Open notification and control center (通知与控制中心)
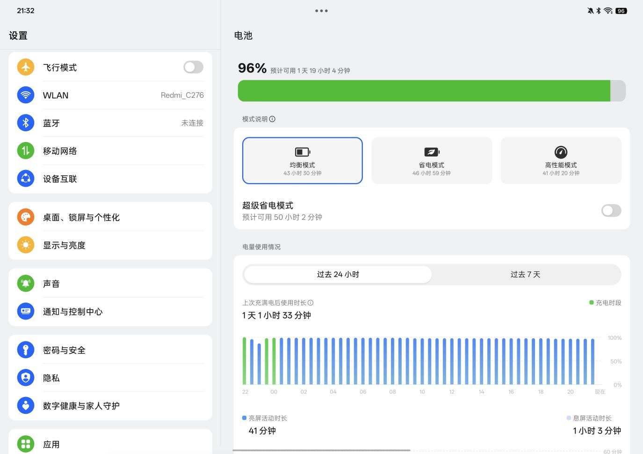Screen dimensions: 643x454 [72, 312]
